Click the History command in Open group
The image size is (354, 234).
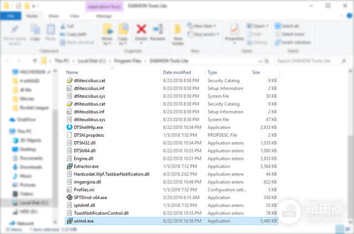257,43
